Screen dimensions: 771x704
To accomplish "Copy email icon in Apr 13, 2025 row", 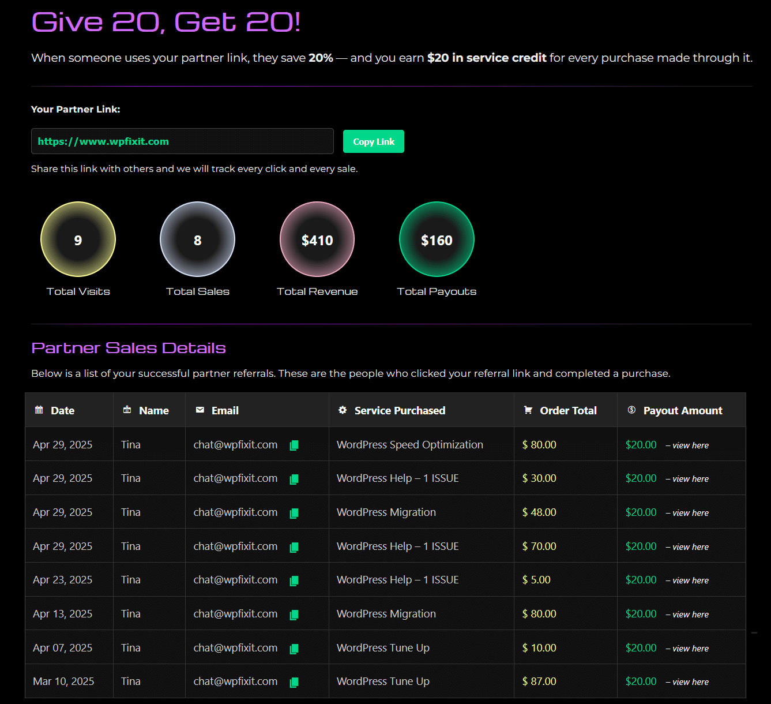I will click(x=294, y=615).
